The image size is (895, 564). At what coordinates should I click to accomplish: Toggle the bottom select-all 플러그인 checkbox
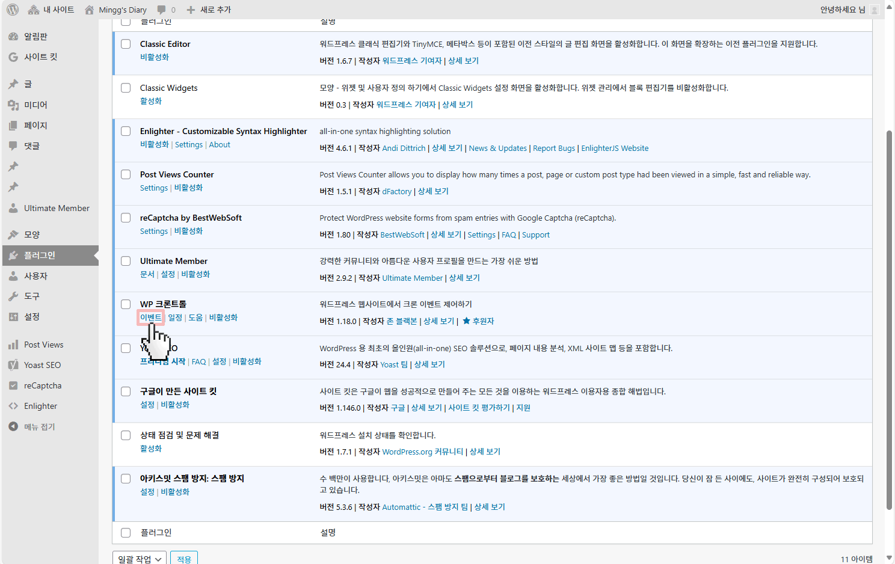point(126,533)
